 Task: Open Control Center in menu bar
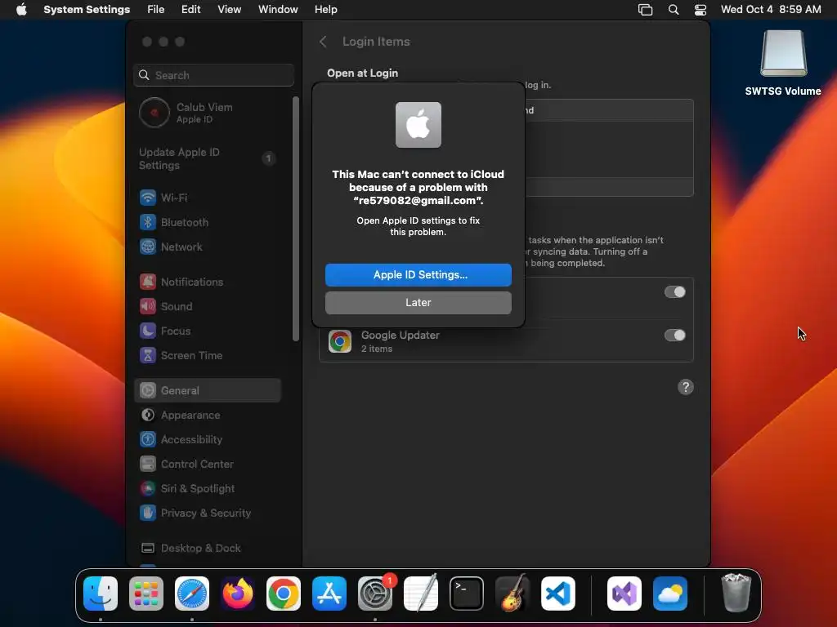click(x=700, y=10)
